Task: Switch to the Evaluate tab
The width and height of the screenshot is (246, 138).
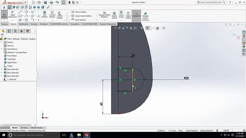Action: coord(34,24)
